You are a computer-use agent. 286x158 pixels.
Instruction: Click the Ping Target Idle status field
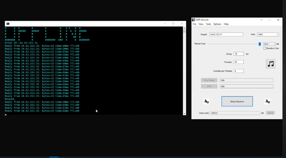246,80
